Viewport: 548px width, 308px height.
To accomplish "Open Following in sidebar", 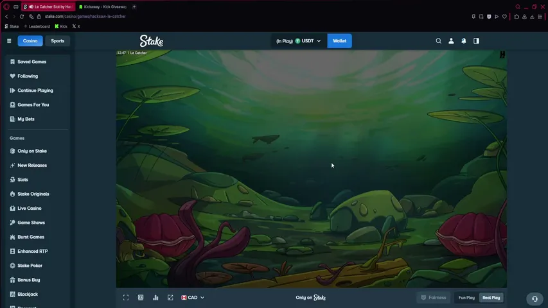I will click(x=37, y=76).
